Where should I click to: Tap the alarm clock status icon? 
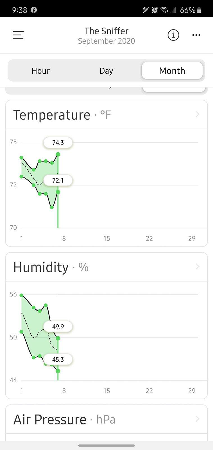point(155,10)
